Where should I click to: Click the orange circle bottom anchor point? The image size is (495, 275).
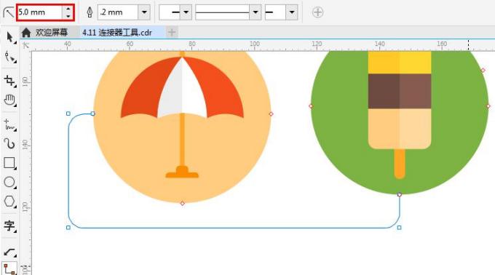click(x=183, y=204)
